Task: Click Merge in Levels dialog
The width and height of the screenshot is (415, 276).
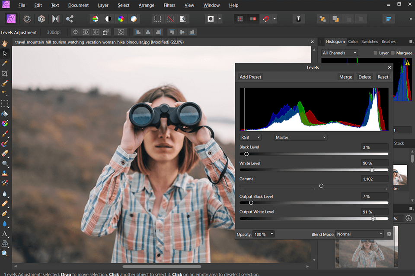Action: pos(346,77)
